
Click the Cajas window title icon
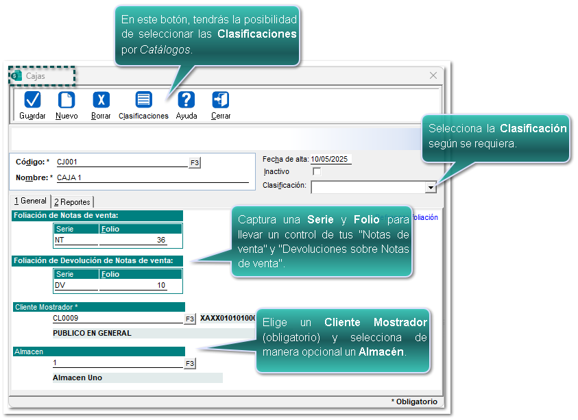click(x=16, y=76)
